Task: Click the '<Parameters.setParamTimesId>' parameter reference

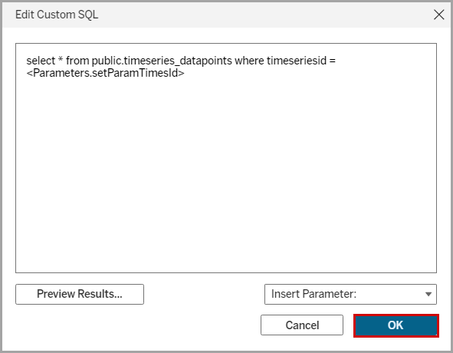Action: point(105,73)
